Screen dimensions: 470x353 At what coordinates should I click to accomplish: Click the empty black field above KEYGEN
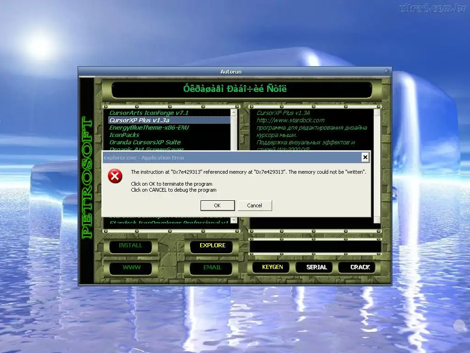(x=315, y=246)
